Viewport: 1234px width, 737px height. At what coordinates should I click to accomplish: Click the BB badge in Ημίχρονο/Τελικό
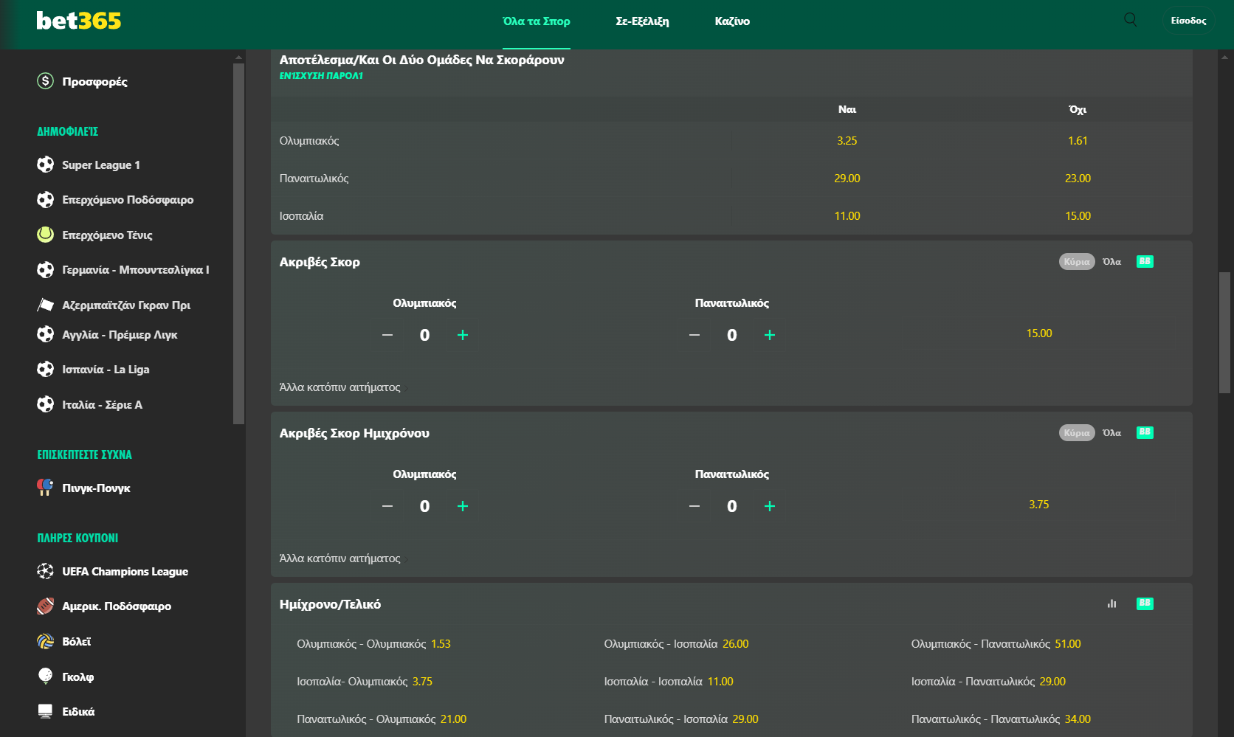click(x=1145, y=603)
